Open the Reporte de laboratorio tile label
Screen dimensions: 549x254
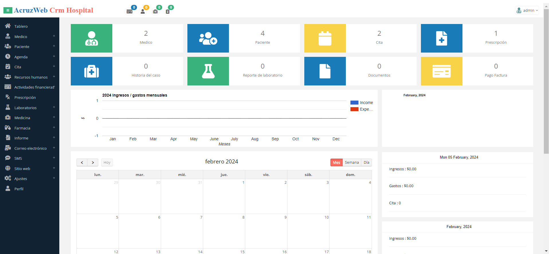pyautogui.click(x=262, y=75)
